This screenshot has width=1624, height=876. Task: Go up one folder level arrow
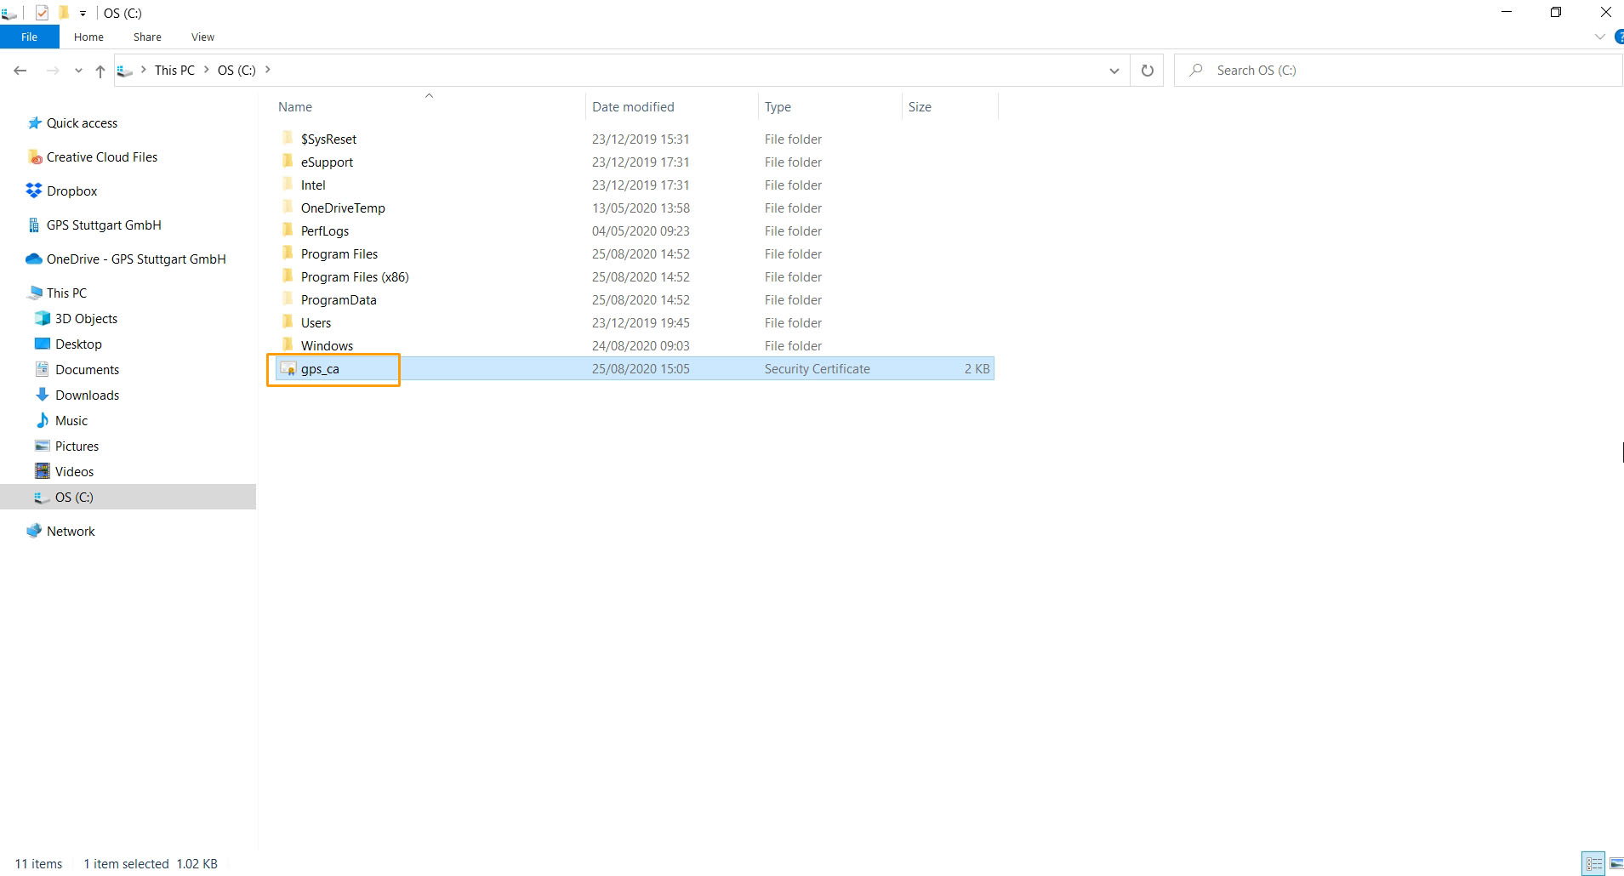(x=100, y=71)
